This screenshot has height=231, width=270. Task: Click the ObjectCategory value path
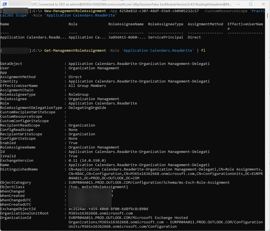pos(149,183)
